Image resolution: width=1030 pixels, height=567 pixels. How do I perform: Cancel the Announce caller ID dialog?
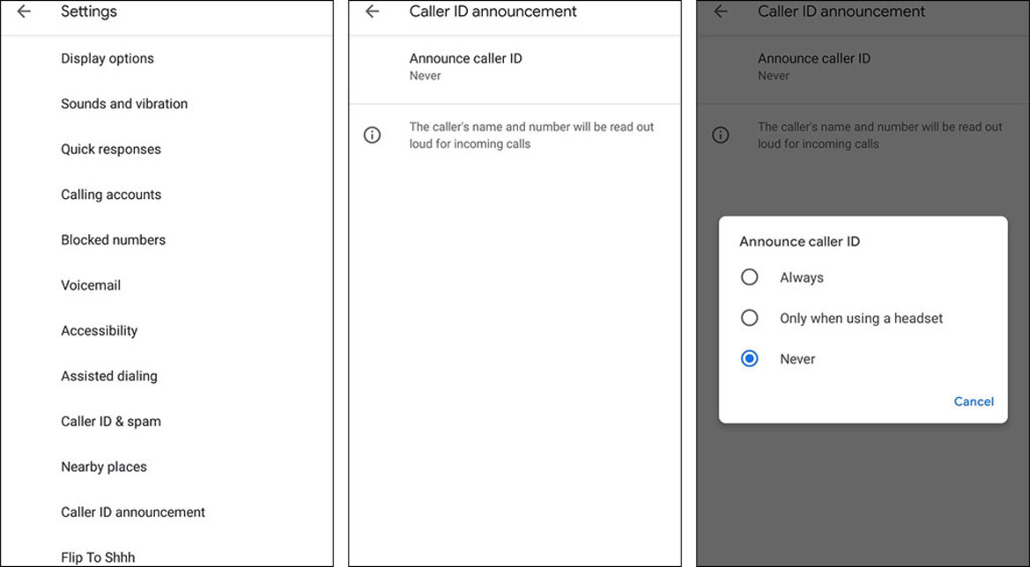point(974,401)
